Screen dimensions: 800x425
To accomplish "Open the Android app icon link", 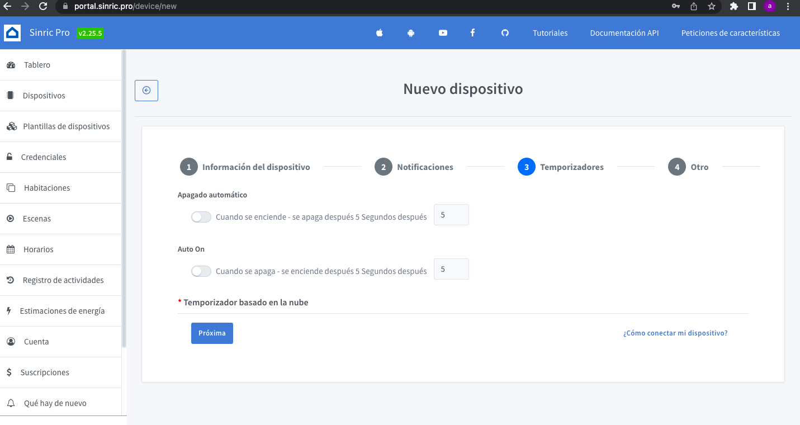I will [411, 33].
